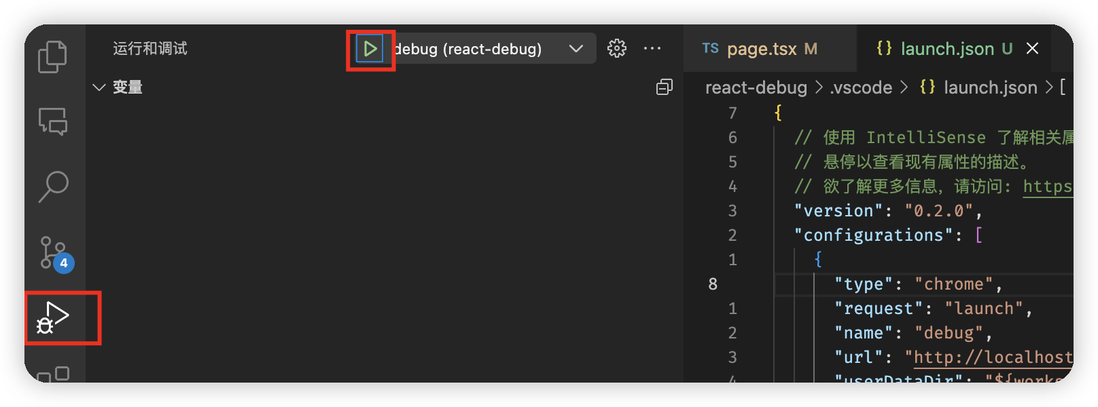Open the Explorer view icon

(x=53, y=56)
